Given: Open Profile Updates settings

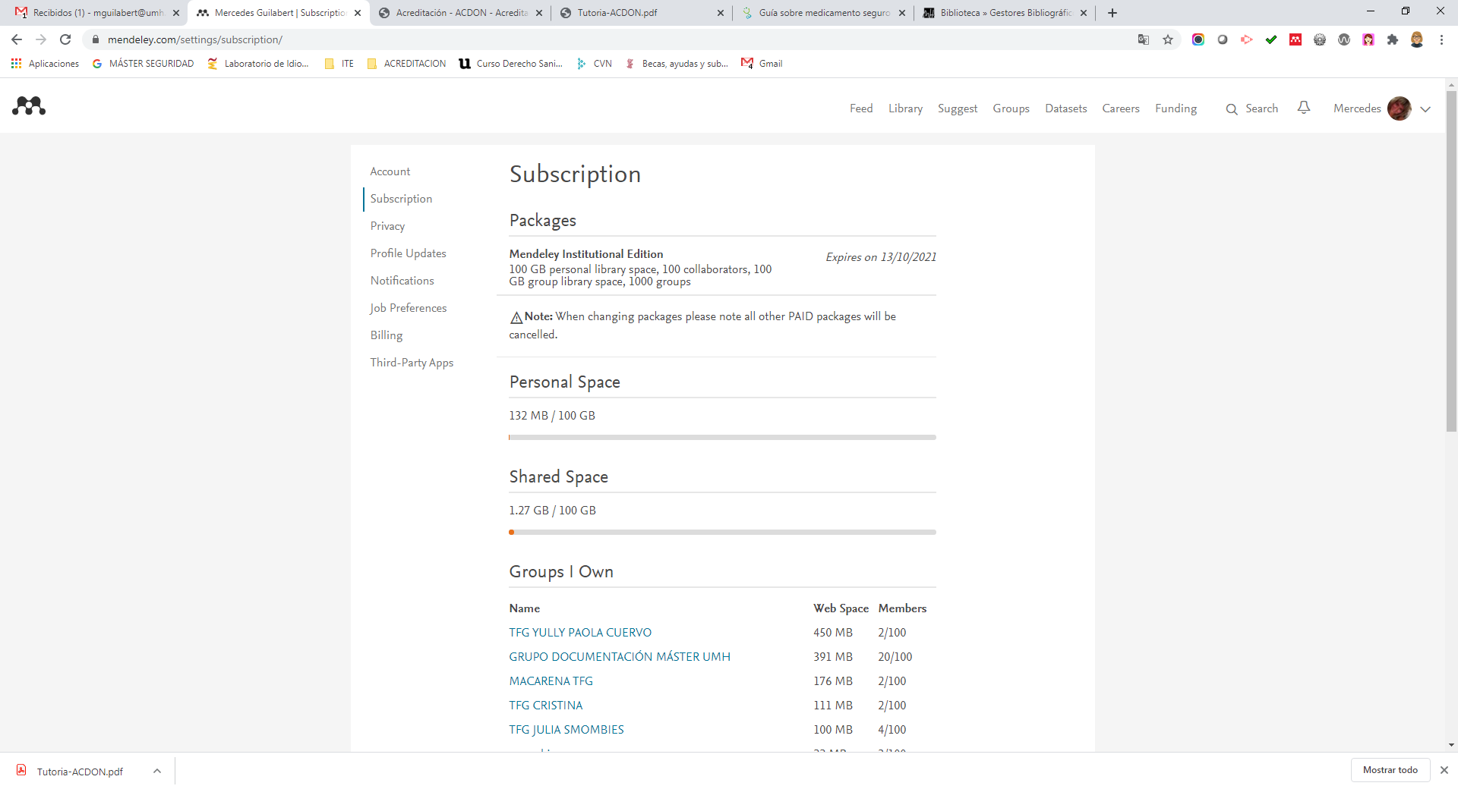Looking at the screenshot, I should (x=408, y=253).
